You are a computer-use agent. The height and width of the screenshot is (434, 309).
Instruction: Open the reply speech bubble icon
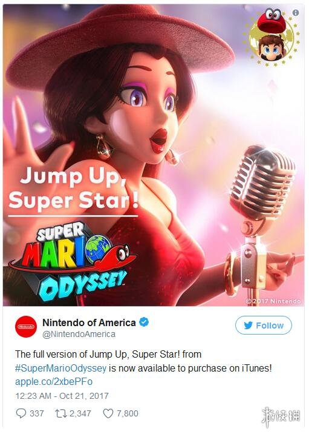click(x=21, y=413)
